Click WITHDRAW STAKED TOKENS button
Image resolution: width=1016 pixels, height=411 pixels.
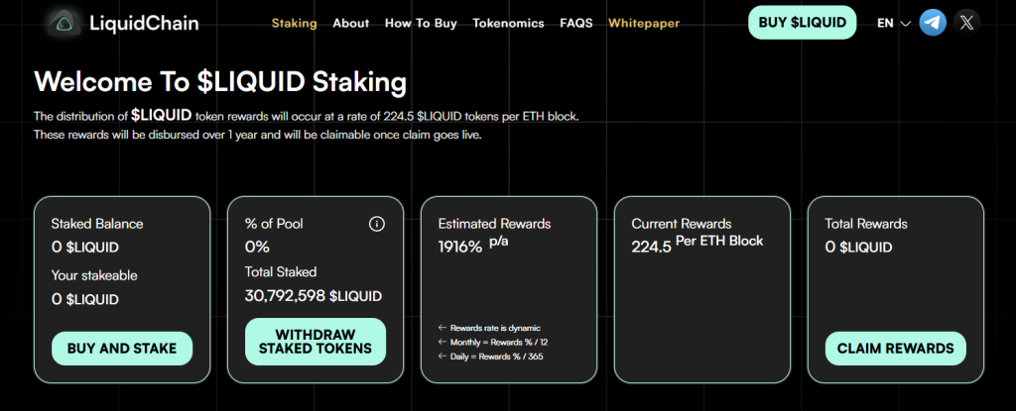315,341
